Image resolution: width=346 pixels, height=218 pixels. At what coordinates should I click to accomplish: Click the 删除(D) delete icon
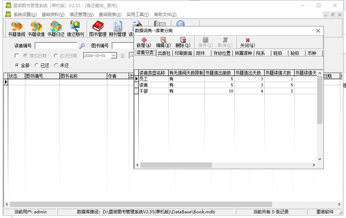coord(183,42)
